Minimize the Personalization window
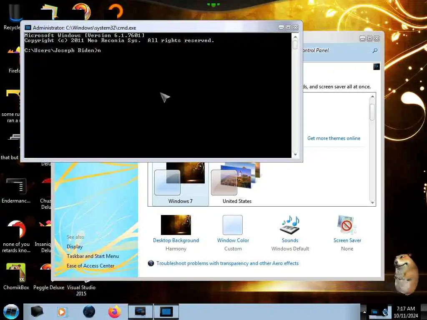427x320 pixels. (362, 39)
